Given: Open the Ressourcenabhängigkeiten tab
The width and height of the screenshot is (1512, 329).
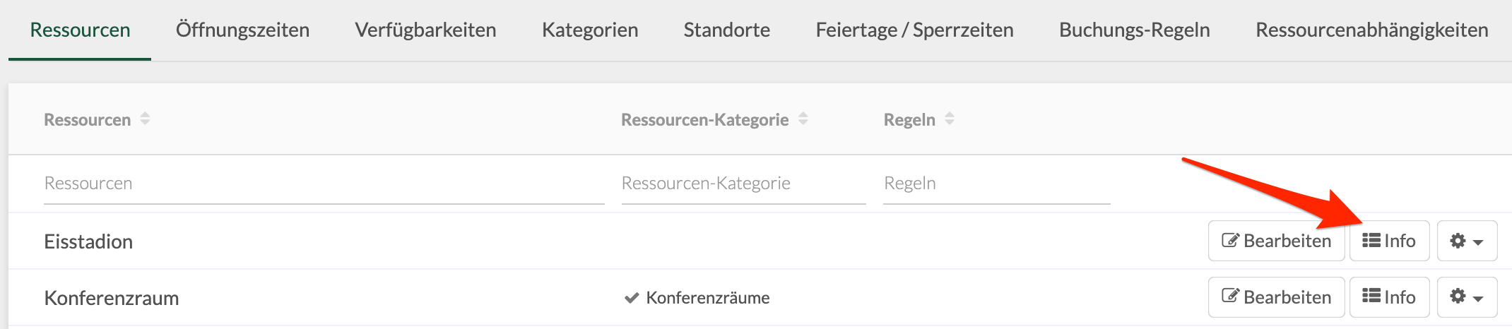Looking at the screenshot, I should [x=1371, y=30].
